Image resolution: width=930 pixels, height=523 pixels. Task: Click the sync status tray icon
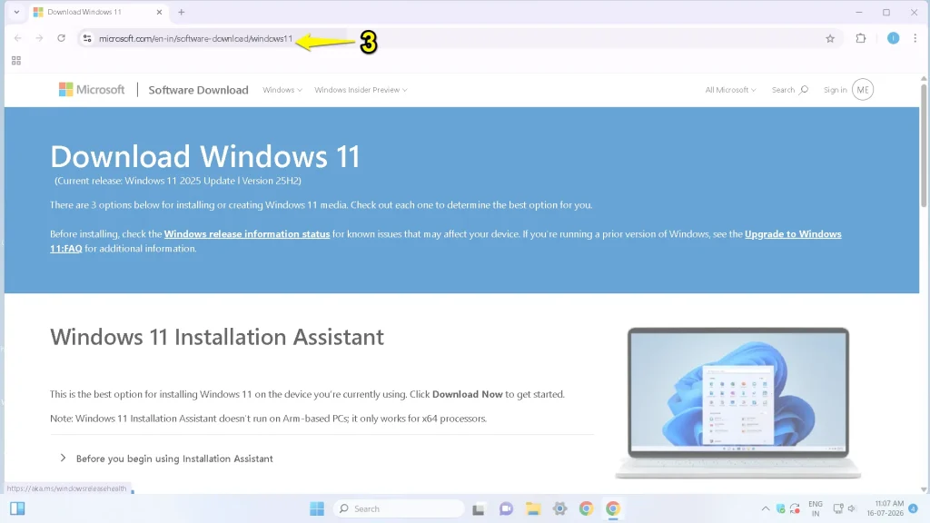[795, 508]
